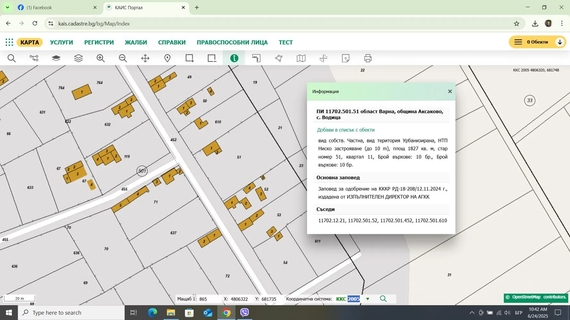Toggle the remove-selection rectangle tool

click(212, 58)
